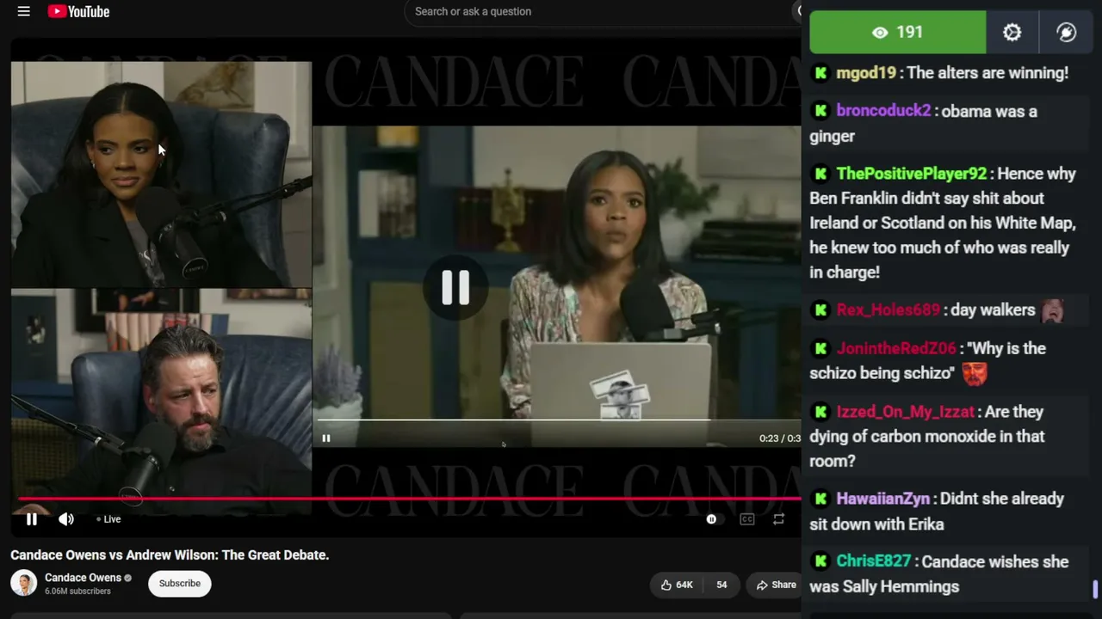Viewport: 1102px width, 619px height.
Task: Click the message 'Why is the schizo being schizo'
Action: click(x=927, y=361)
